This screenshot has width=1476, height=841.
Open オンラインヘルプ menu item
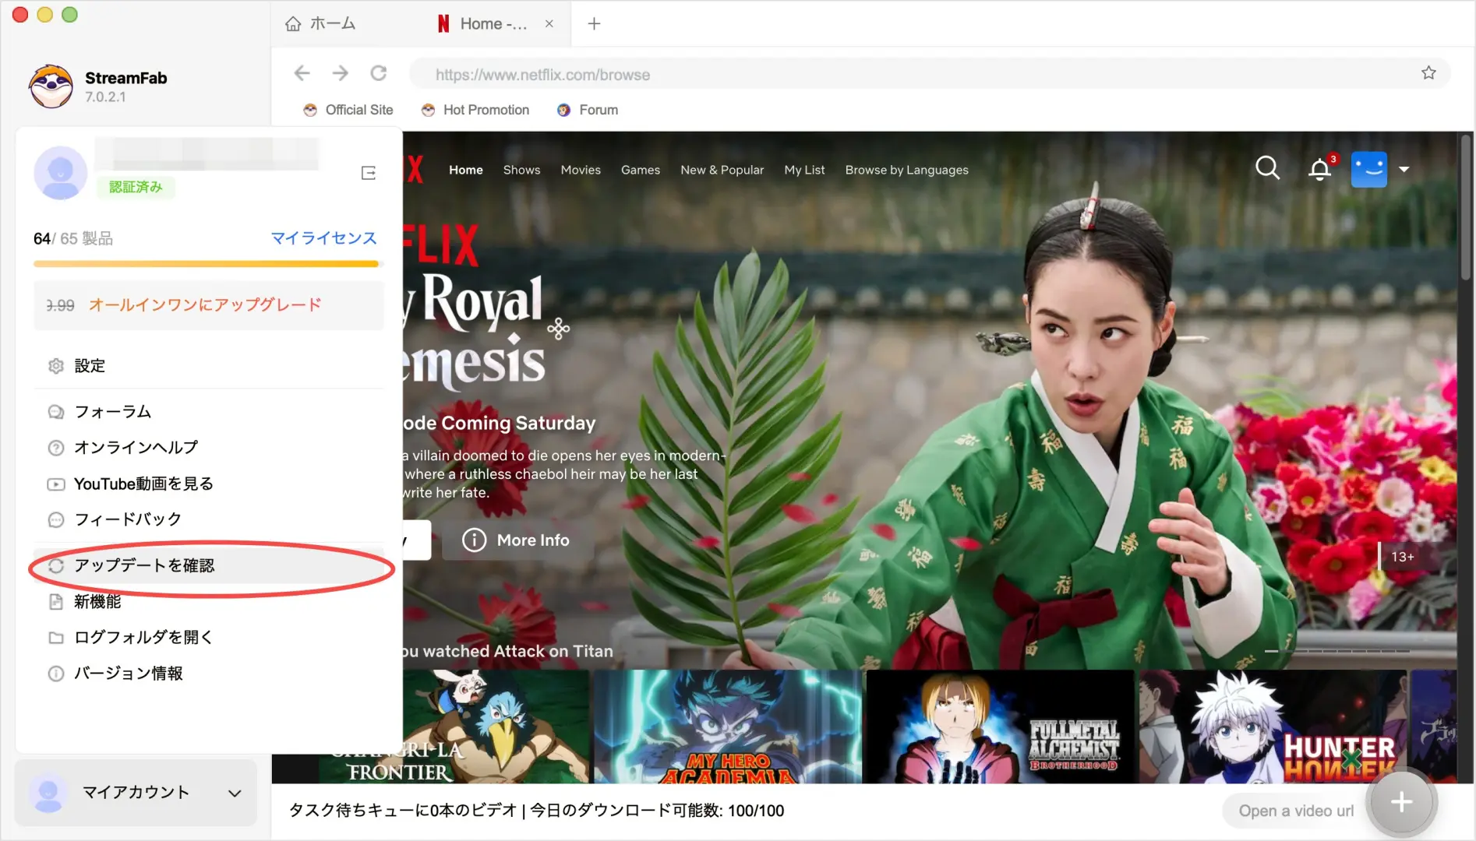[x=209, y=448]
